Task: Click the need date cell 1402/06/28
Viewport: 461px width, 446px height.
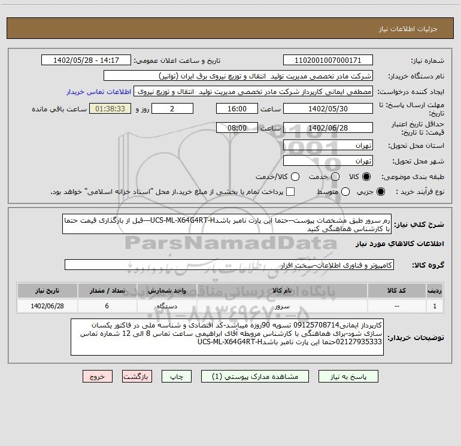Action: click(x=47, y=307)
